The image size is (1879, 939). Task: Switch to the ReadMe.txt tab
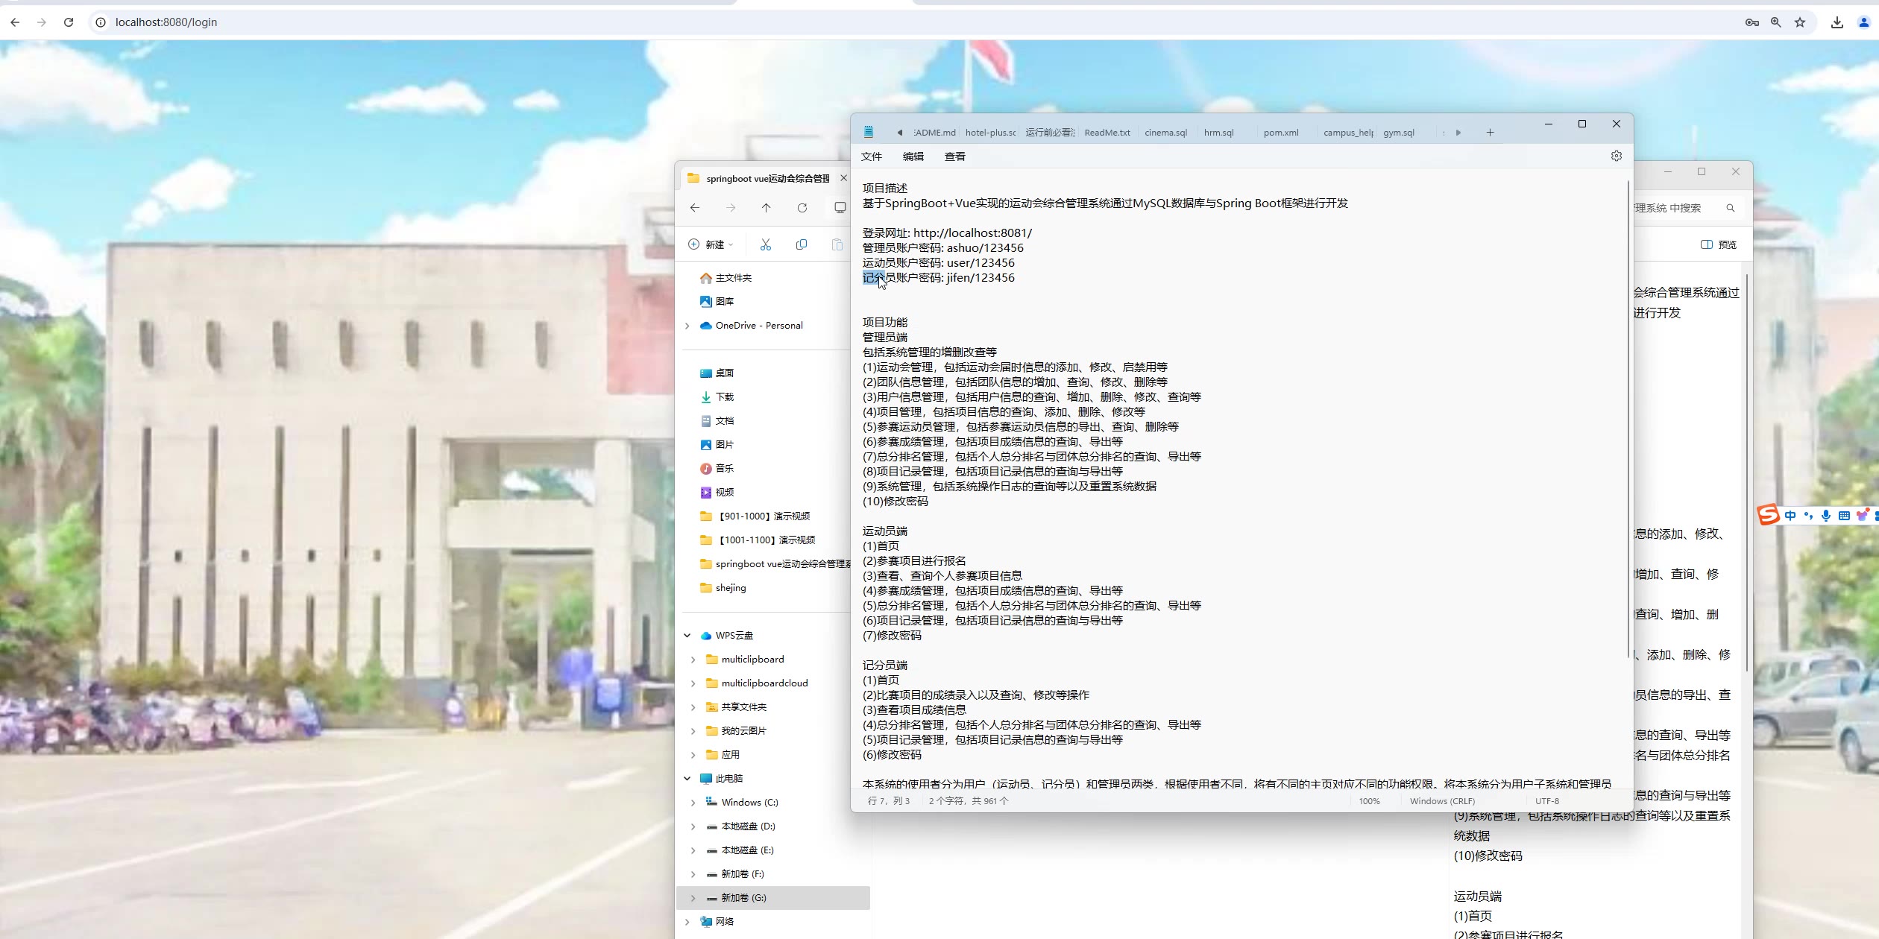(1107, 133)
